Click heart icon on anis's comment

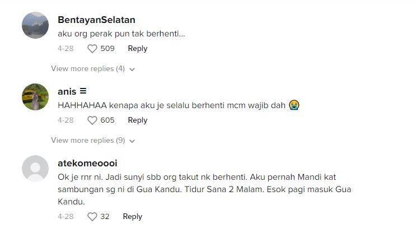92,120
